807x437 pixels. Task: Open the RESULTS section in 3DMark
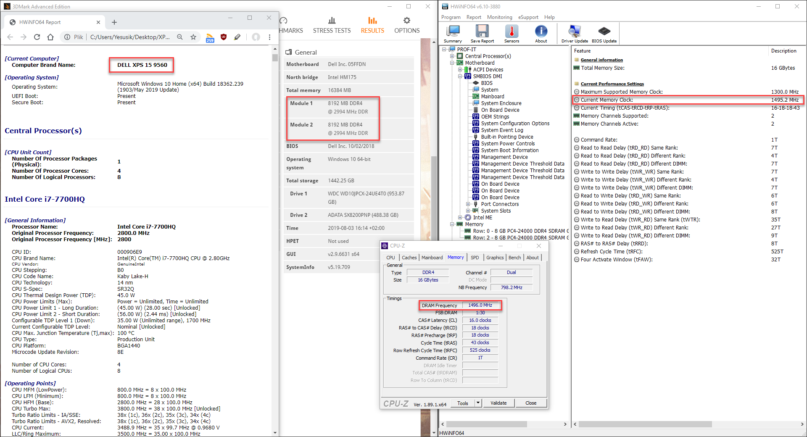click(372, 26)
